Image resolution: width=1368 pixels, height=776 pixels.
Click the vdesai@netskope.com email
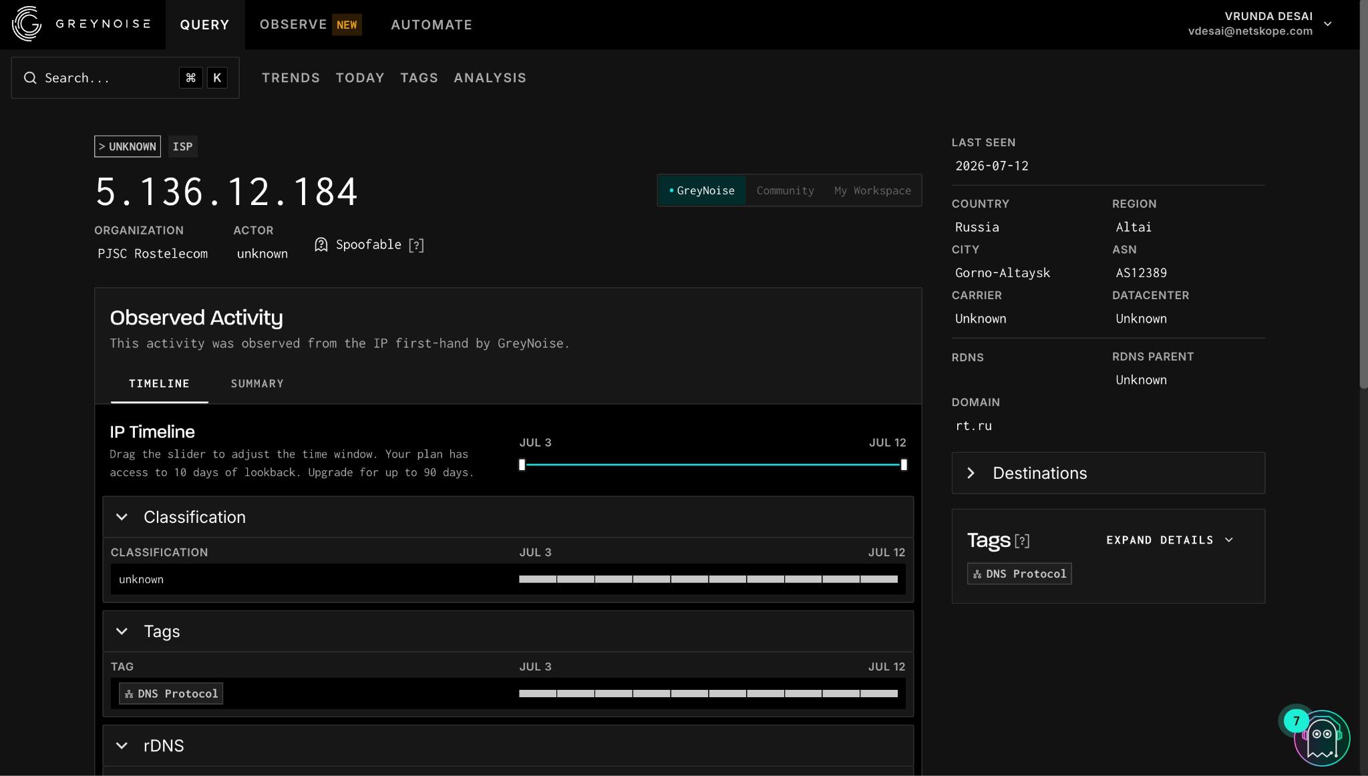click(x=1250, y=31)
